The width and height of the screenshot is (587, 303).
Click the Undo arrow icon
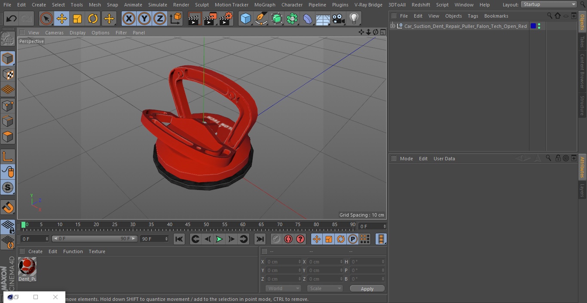[12, 18]
